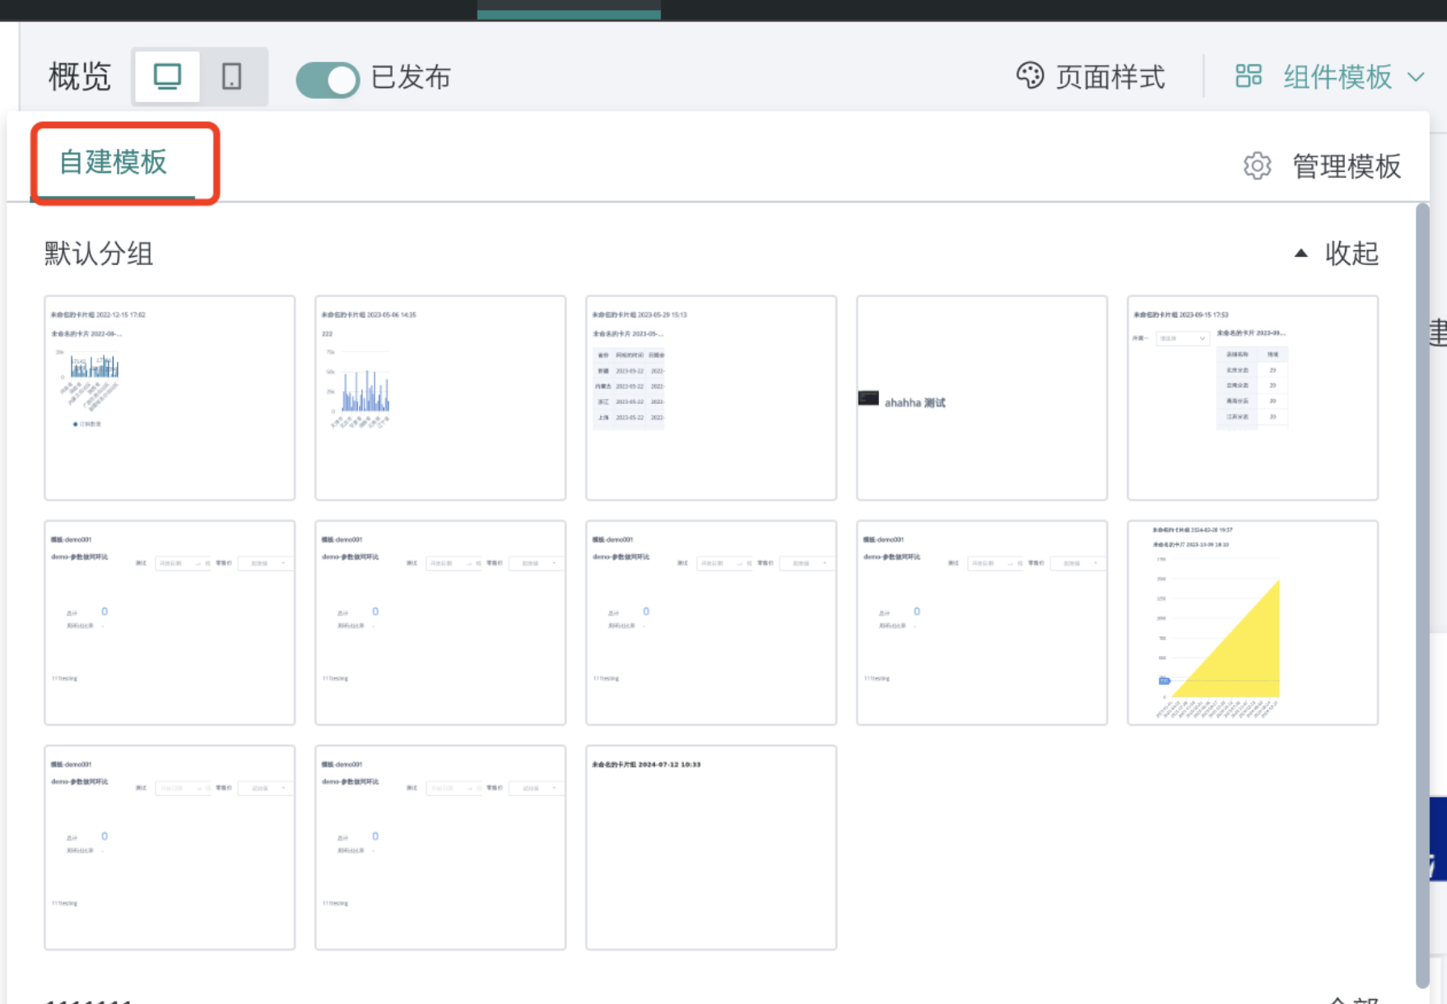Click the component template grid icon

click(x=1248, y=77)
